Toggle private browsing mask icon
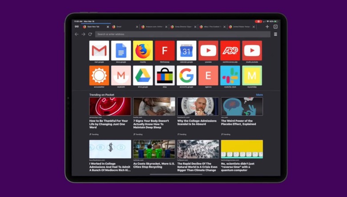The height and width of the screenshot is (197, 347). coord(77,27)
